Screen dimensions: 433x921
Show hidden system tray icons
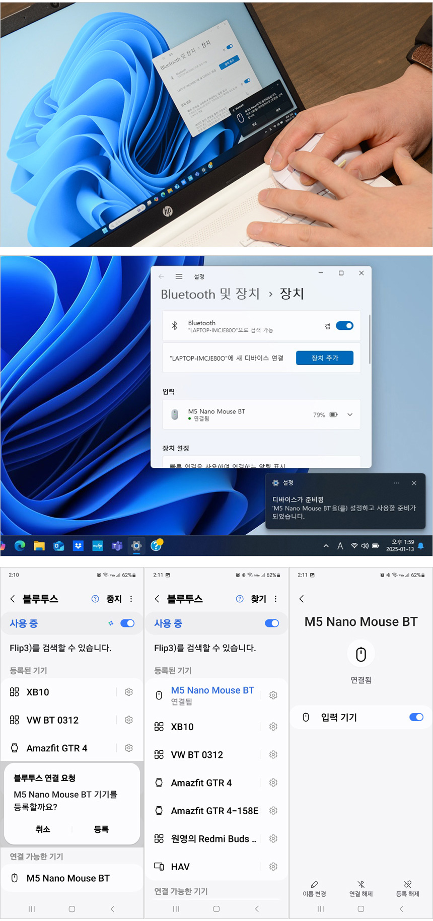pyautogui.click(x=326, y=546)
